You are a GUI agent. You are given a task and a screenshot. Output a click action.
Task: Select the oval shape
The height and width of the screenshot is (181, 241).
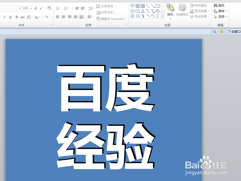click(x=133, y=11)
